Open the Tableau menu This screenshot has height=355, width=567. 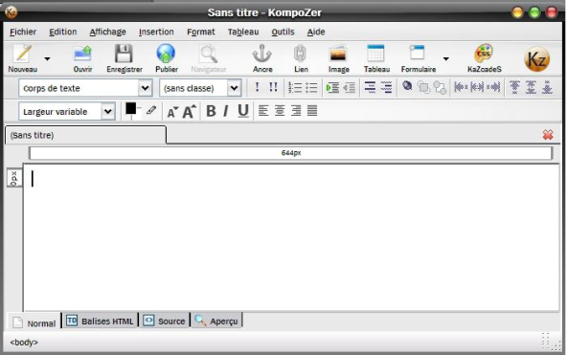point(243,32)
